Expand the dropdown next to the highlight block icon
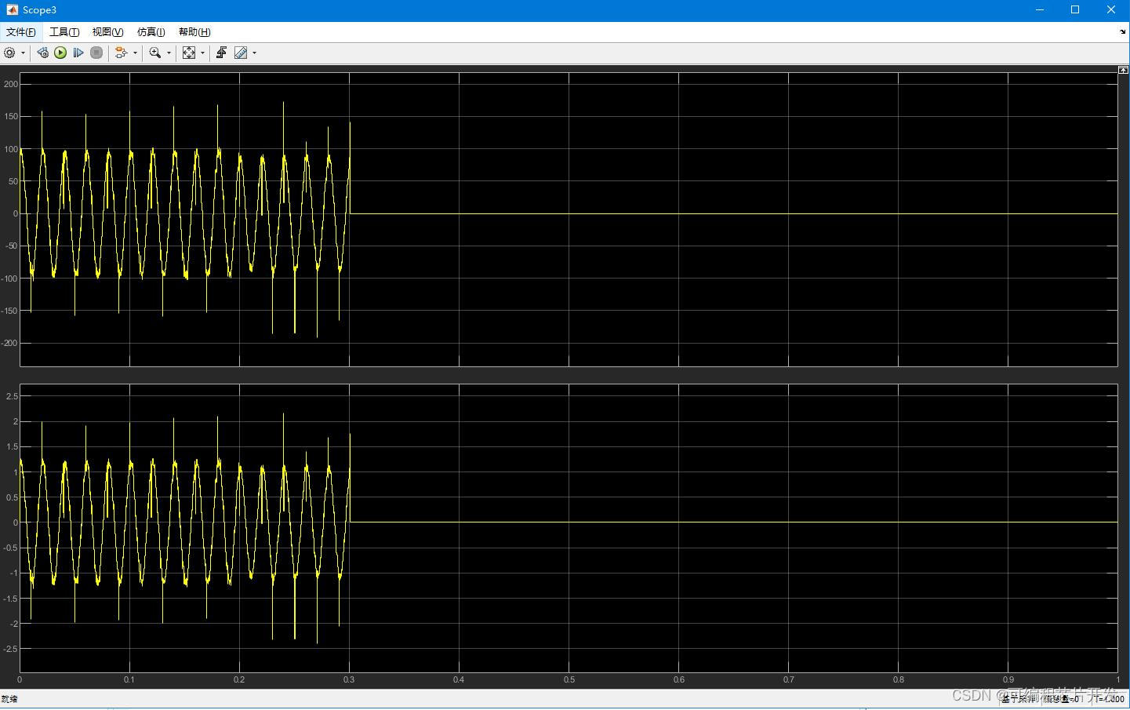The height and width of the screenshot is (710, 1130). (135, 53)
